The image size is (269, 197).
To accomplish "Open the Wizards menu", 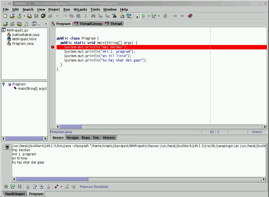I will tap(80, 9).
